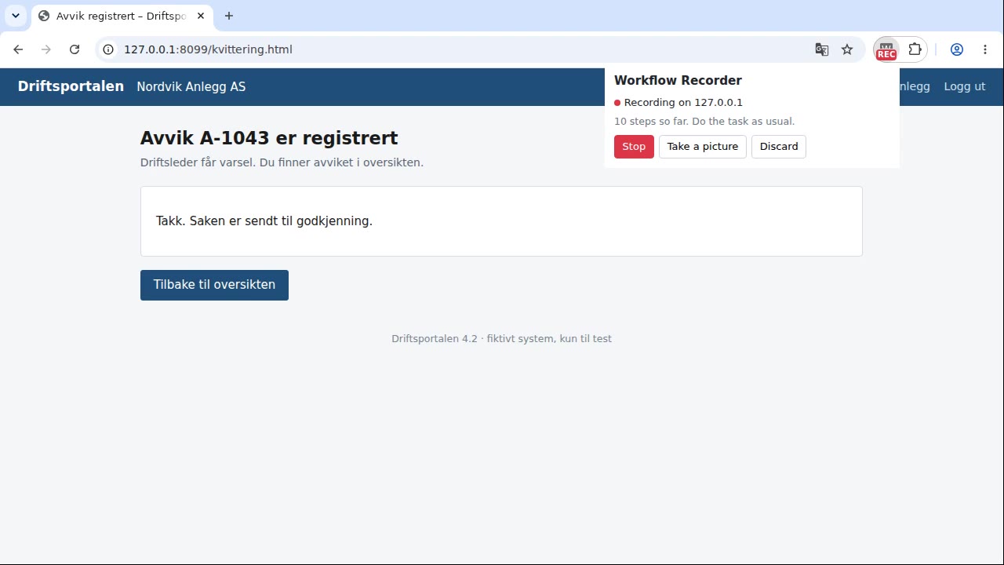Click the Driftsportalen brand link

71,86
